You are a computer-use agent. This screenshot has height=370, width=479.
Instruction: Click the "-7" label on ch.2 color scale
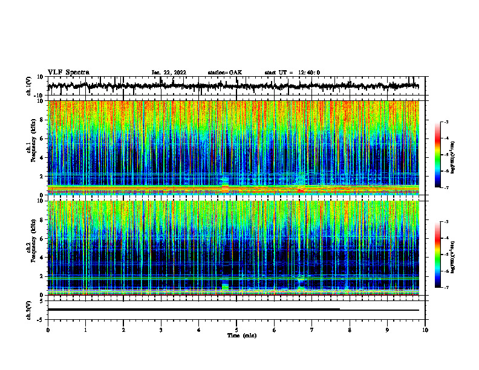tap(446, 287)
